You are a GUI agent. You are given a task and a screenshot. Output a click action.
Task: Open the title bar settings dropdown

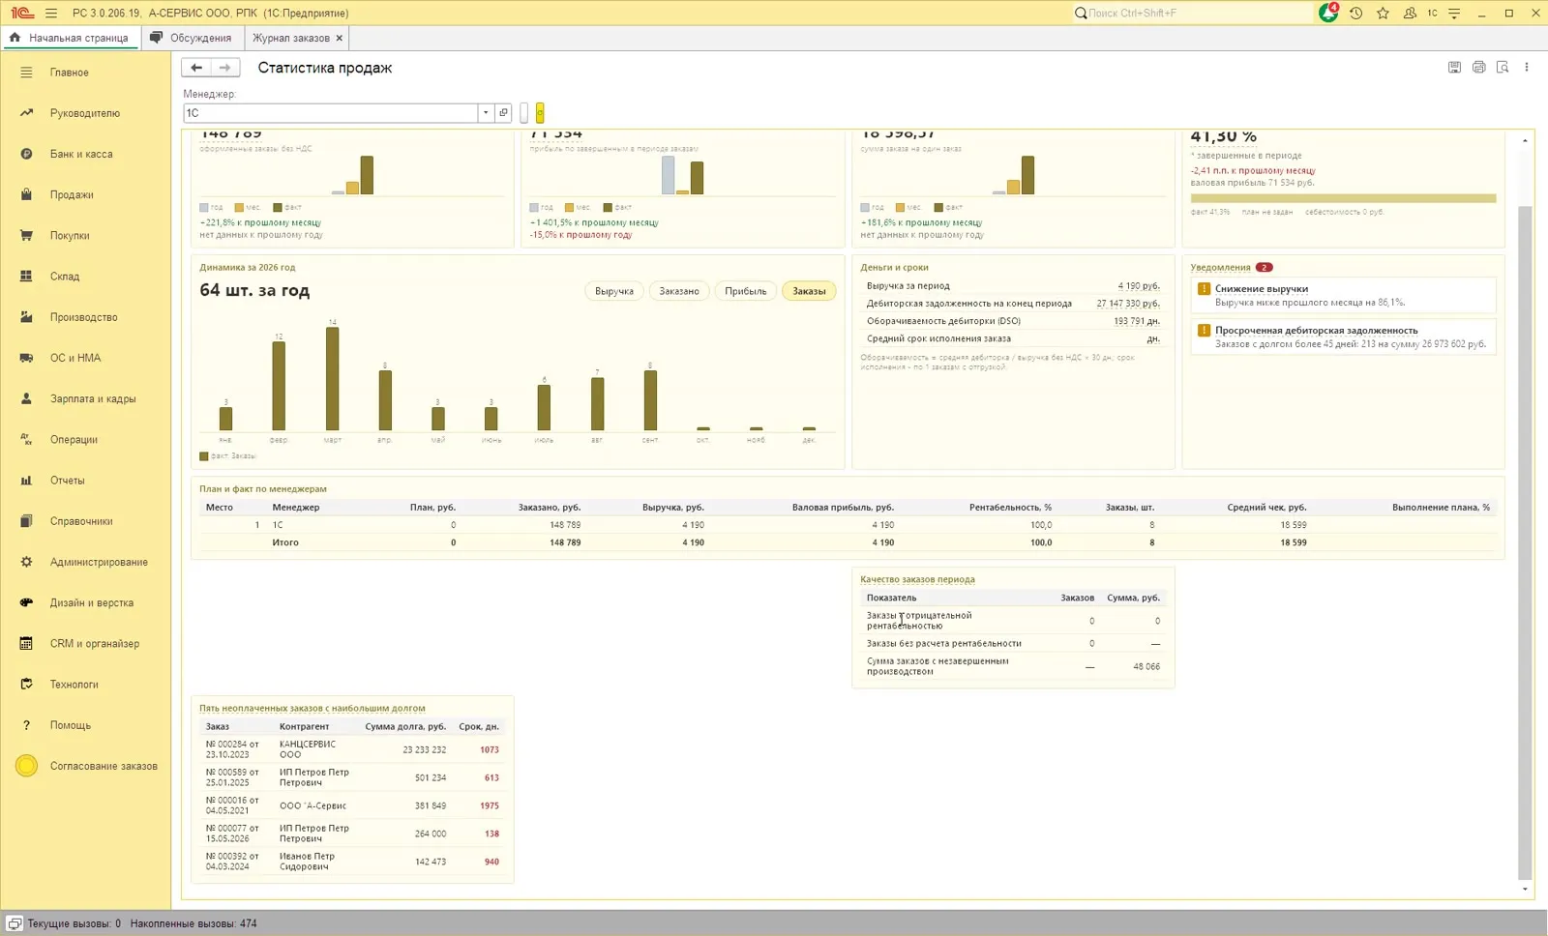click(x=1454, y=13)
